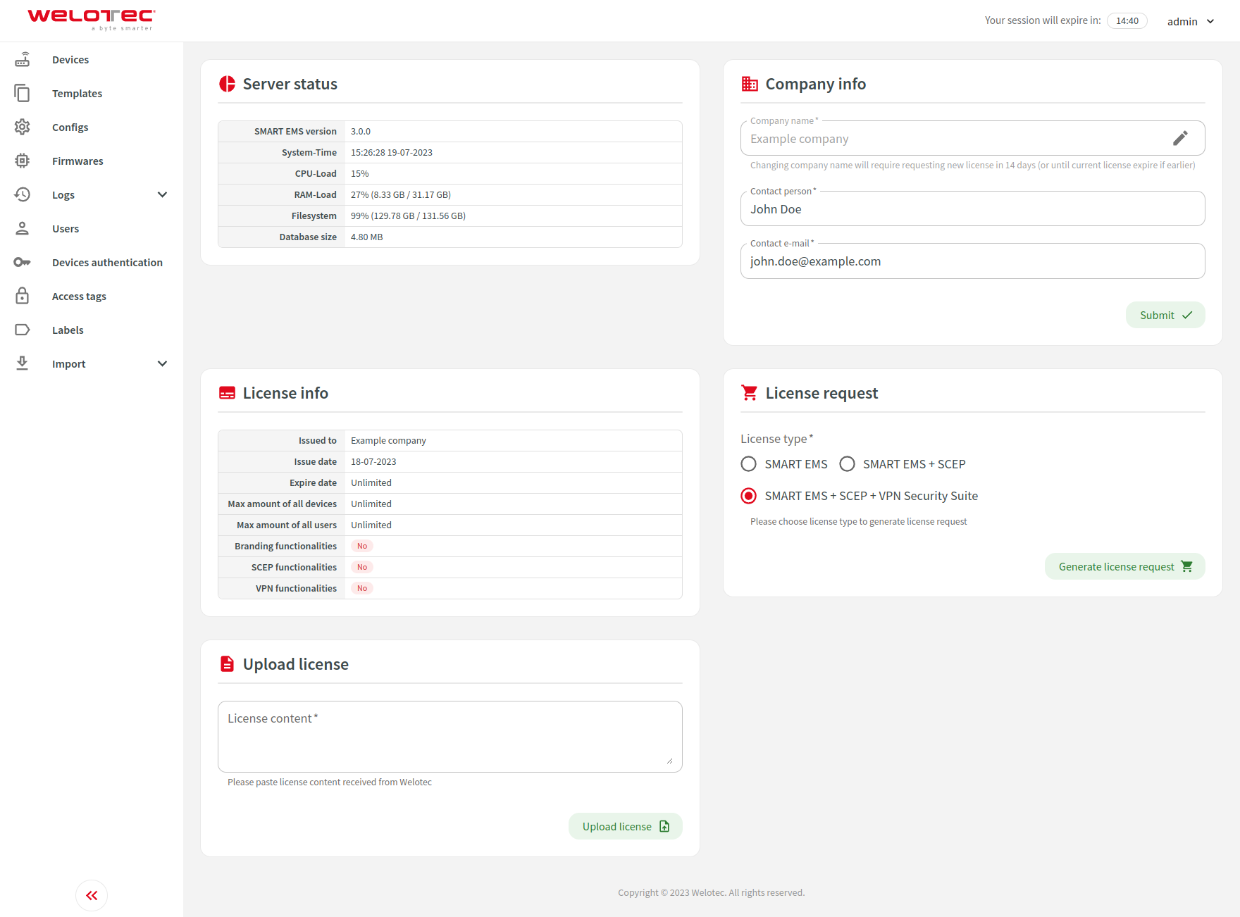Click the RAM-Load value 27%
1240x917 pixels.
pos(401,195)
